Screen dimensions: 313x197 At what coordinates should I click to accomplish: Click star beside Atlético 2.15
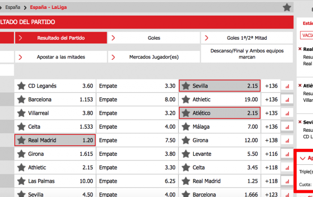(186, 113)
